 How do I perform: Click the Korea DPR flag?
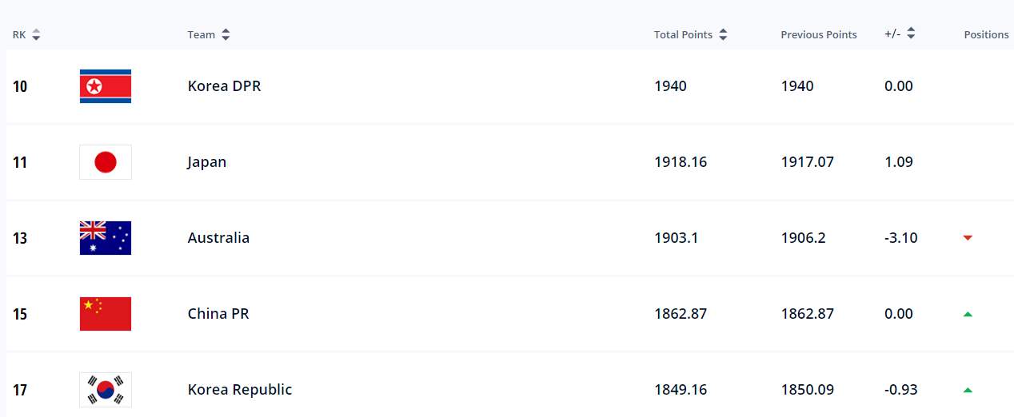pyautogui.click(x=106, y=86)
